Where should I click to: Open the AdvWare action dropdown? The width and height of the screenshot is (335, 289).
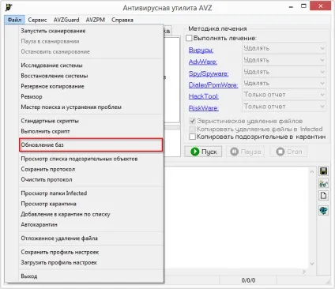(284, 60)
